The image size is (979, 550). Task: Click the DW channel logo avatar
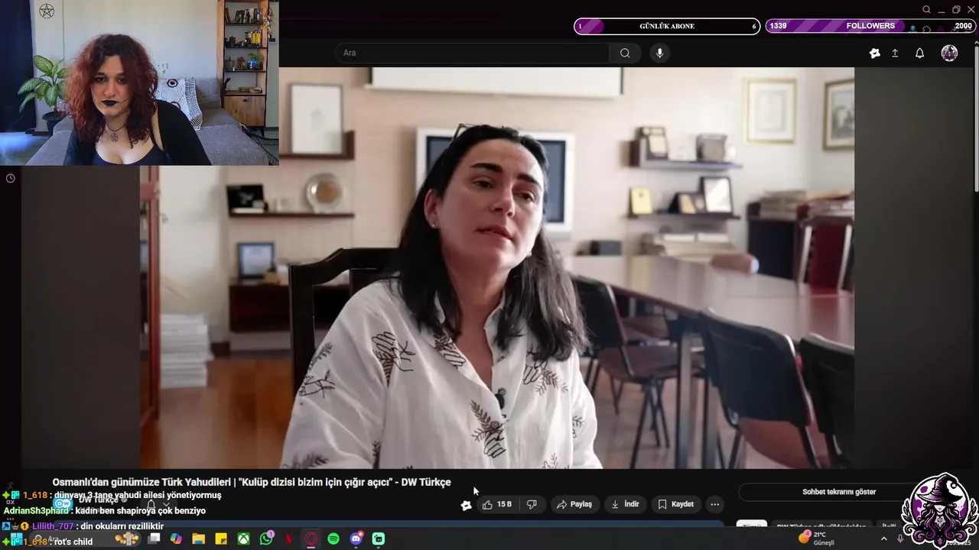pyautogui.click(x=63, y=504)
